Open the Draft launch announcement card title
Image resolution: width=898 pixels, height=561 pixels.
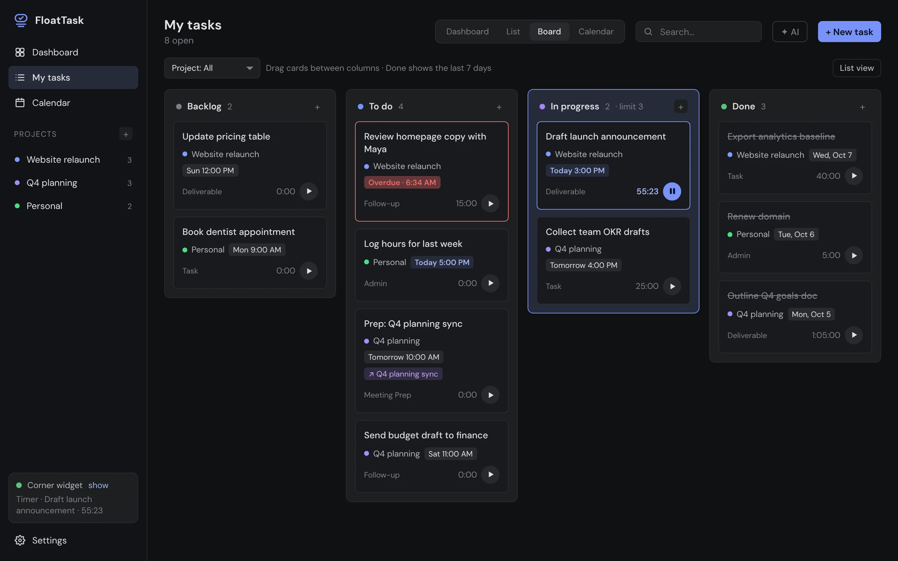coord(605,136)
